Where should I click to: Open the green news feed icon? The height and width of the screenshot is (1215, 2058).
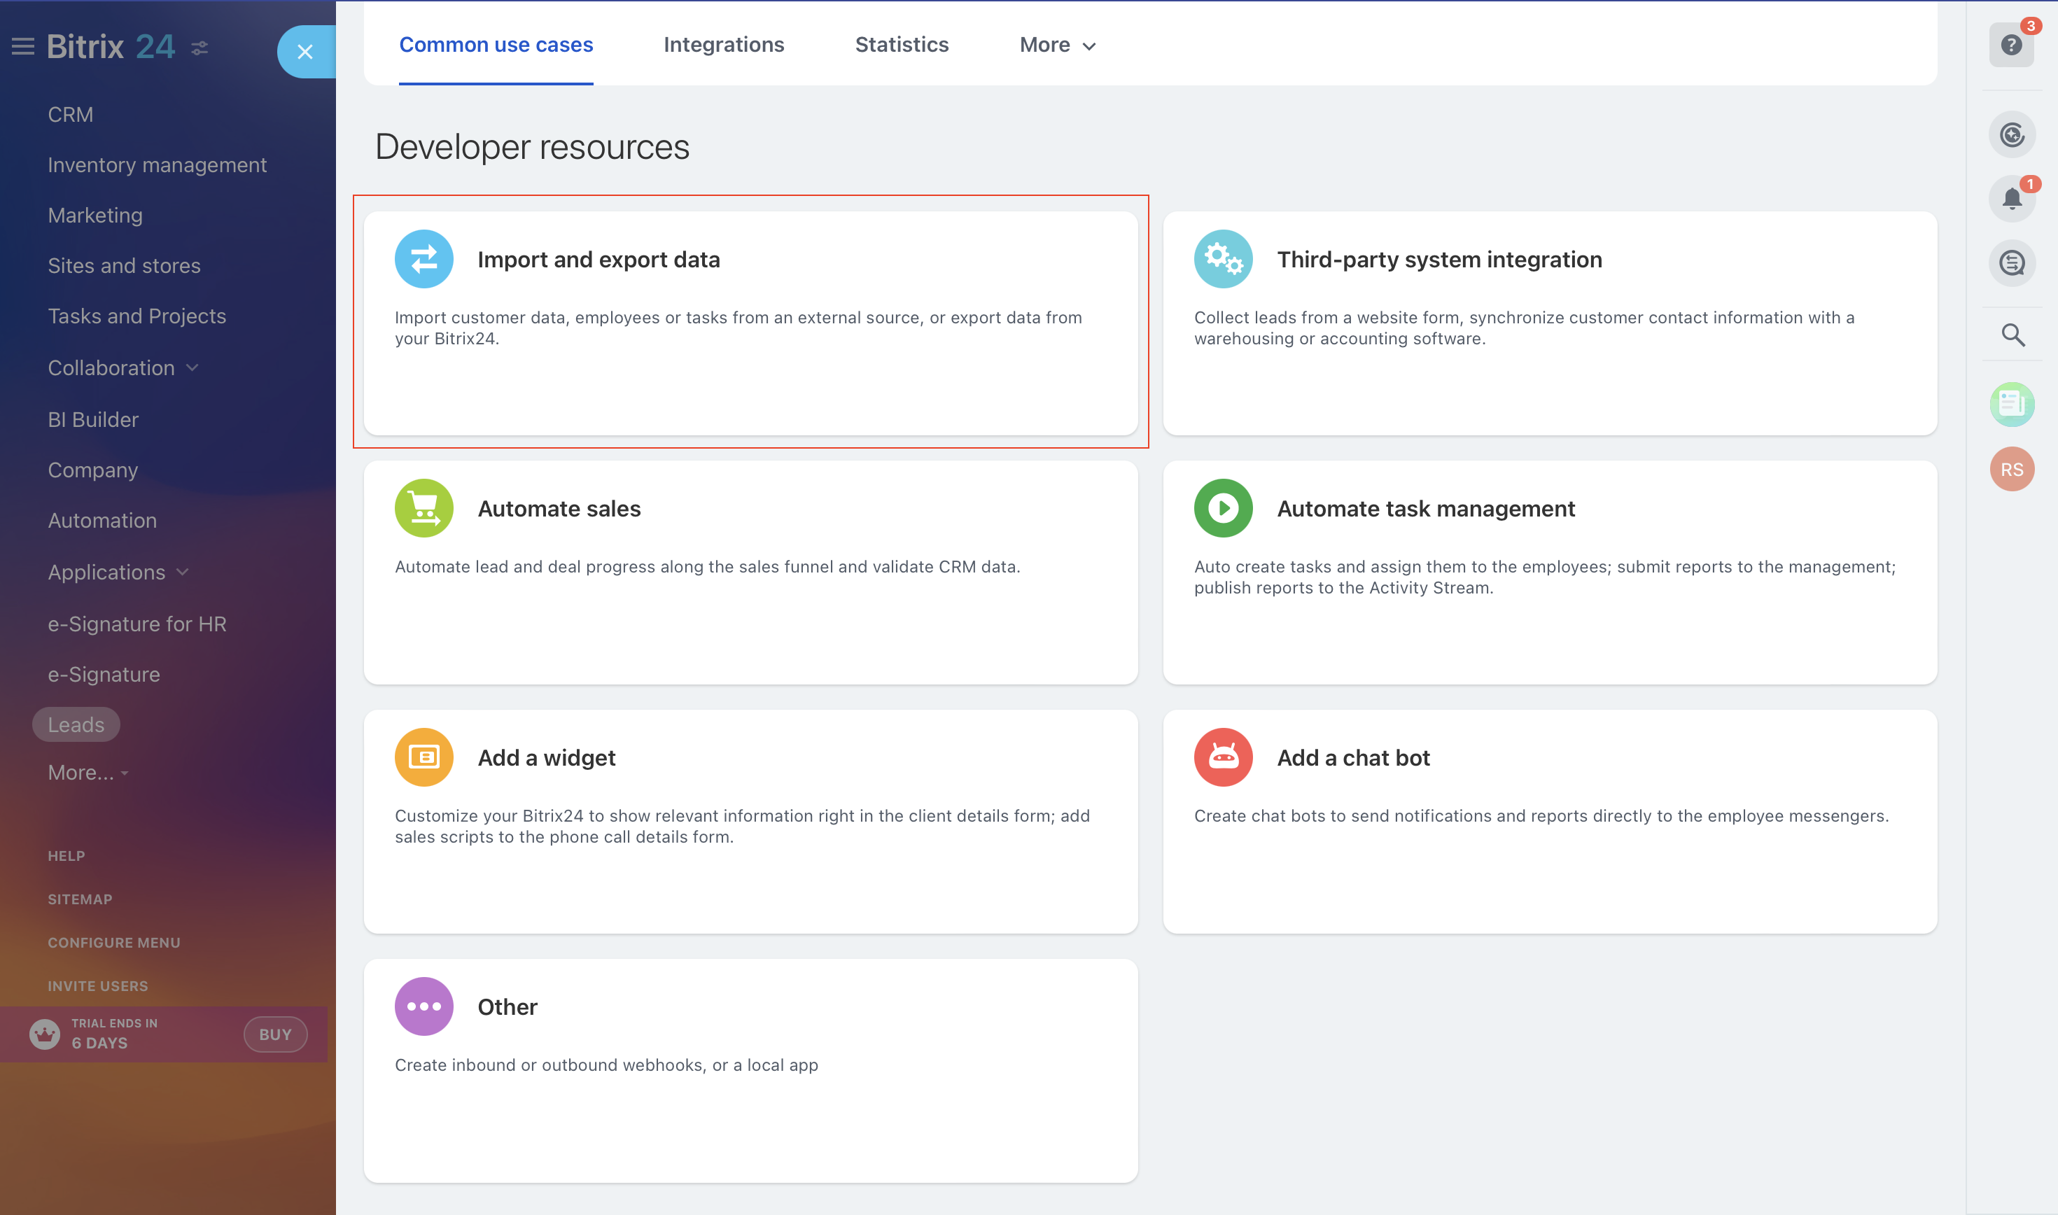click(2011, 404)
